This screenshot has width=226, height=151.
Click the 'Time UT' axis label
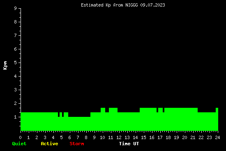point(129,144)
